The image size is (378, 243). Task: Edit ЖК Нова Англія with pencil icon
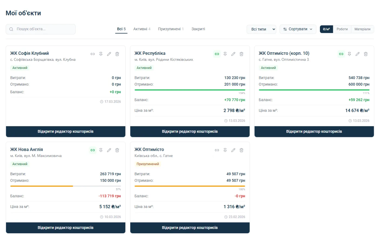pyautogui.click(x=109, y=150)
